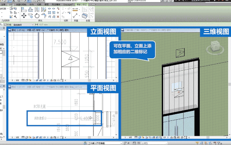Click the Filter icon in status bar
This screenshot has height=145, width=231.
(x=219, y=143)
